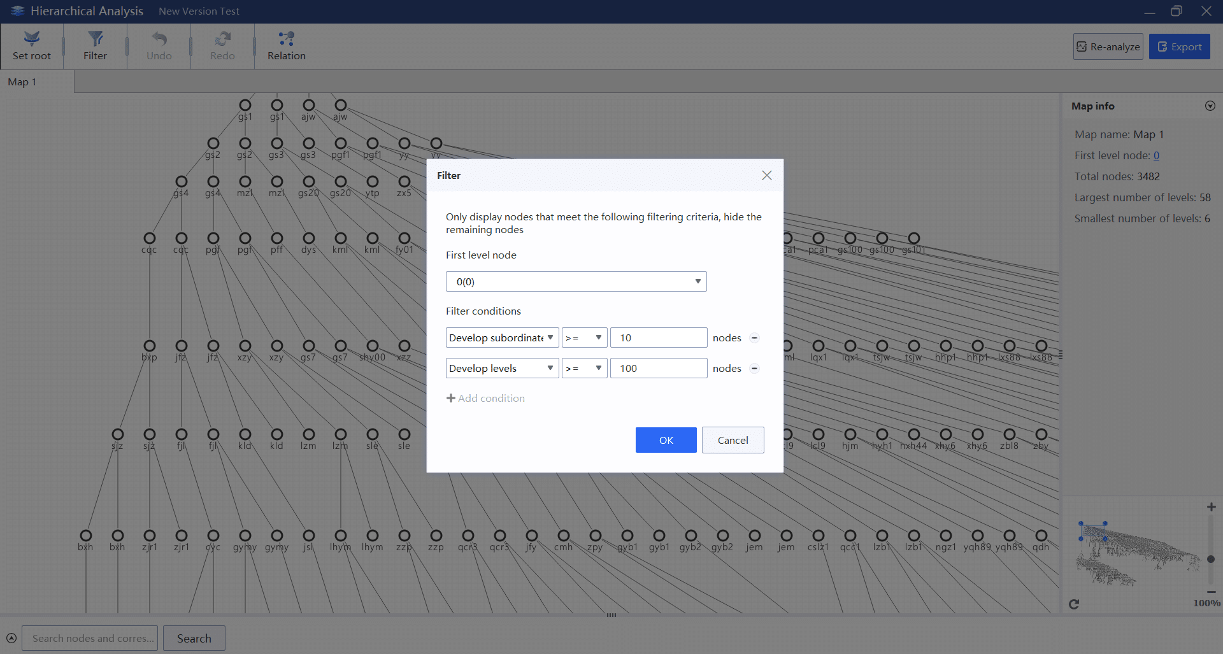Click the Total nodes: 3482 text
Image resolution: width=1223 pixels, height=654 pixels.
[1117, 176]
